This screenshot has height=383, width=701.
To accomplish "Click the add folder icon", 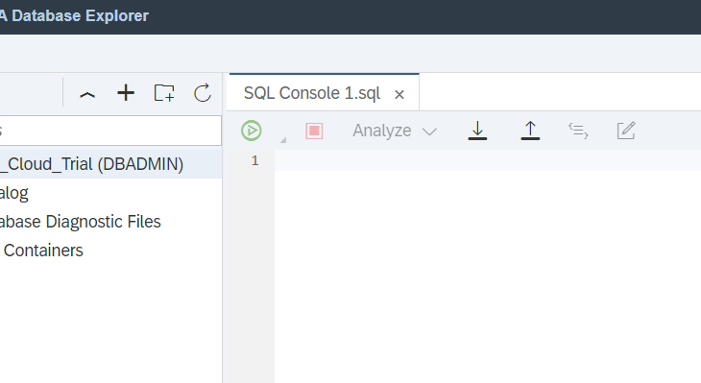I will click(164, 93).
